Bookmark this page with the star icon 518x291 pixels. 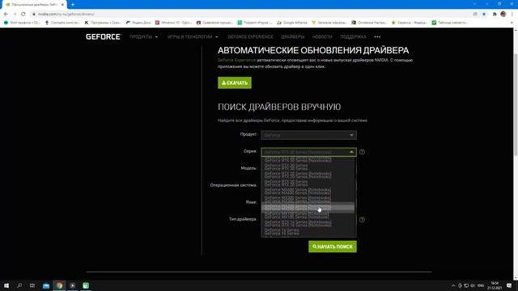[x=484, y=15]
